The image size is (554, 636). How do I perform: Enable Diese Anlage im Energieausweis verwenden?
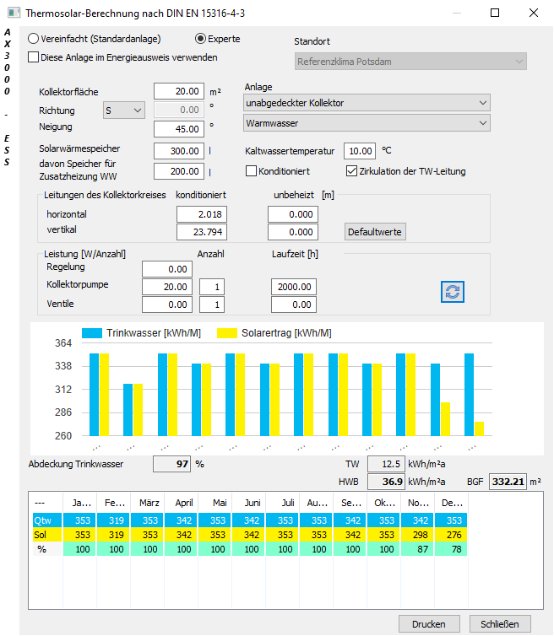pyautogui.click(x=33, y=57)
